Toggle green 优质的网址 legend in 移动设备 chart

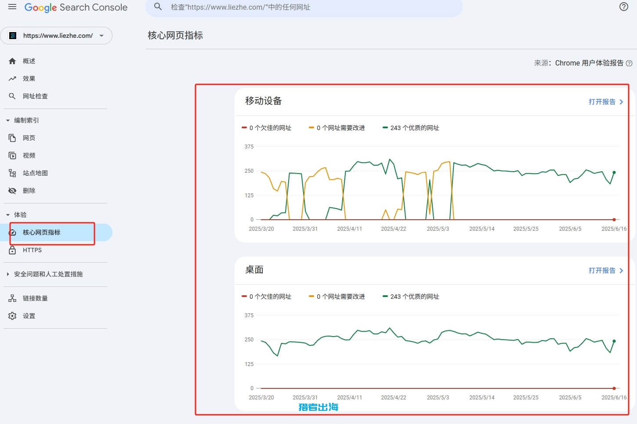[411, 128]
